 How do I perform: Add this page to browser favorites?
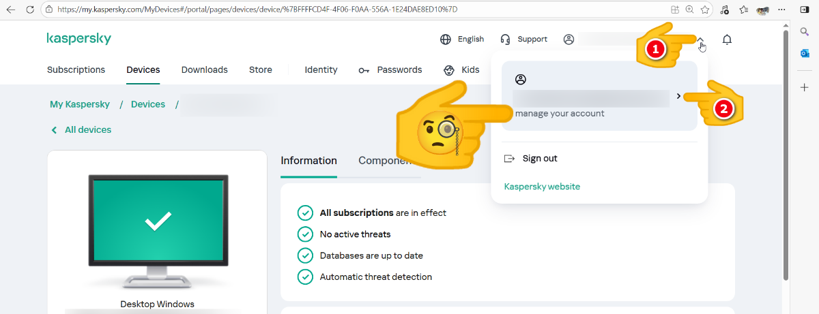coord(704,10)
